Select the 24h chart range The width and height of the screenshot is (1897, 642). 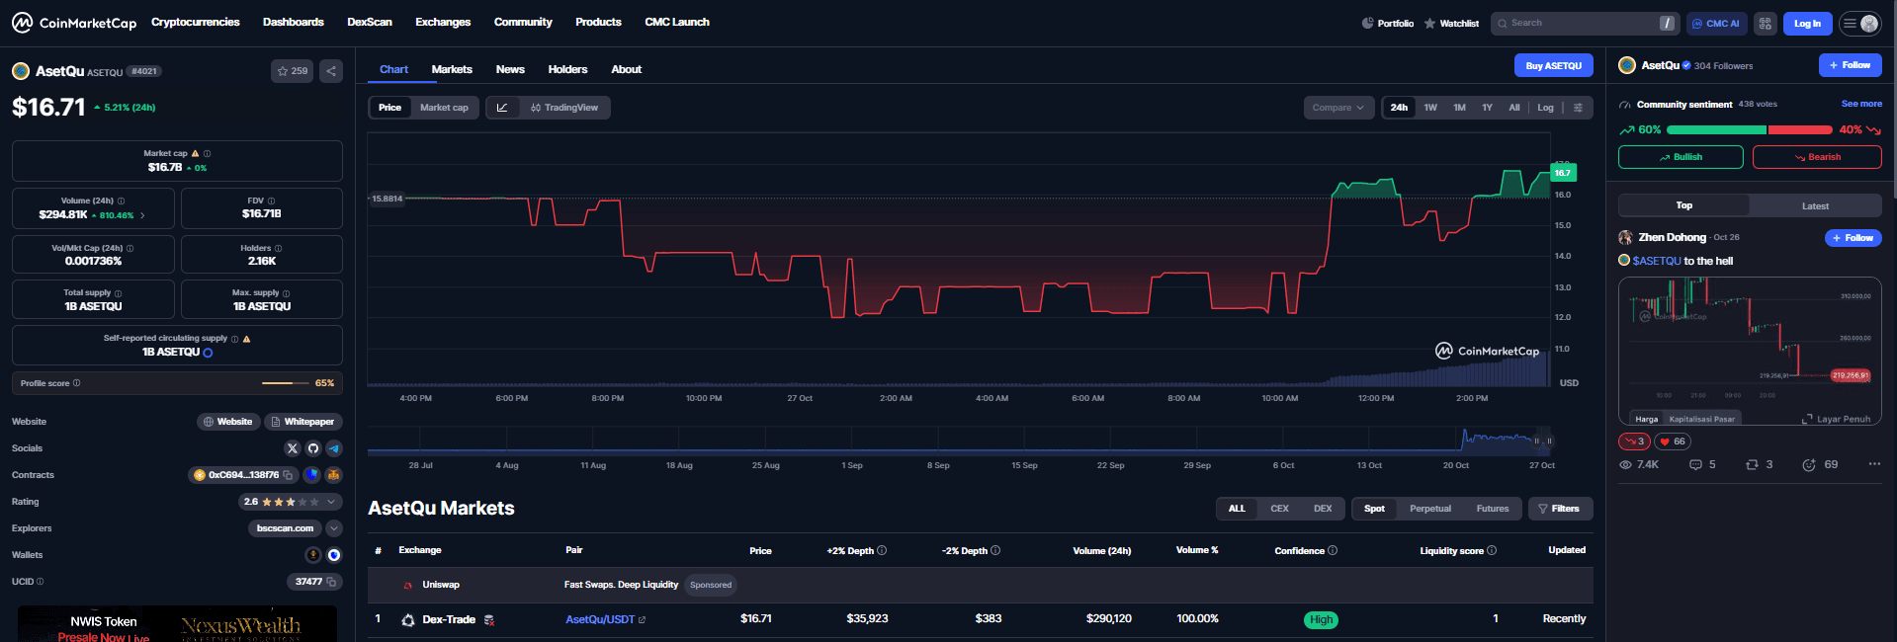pos(1399,108)
